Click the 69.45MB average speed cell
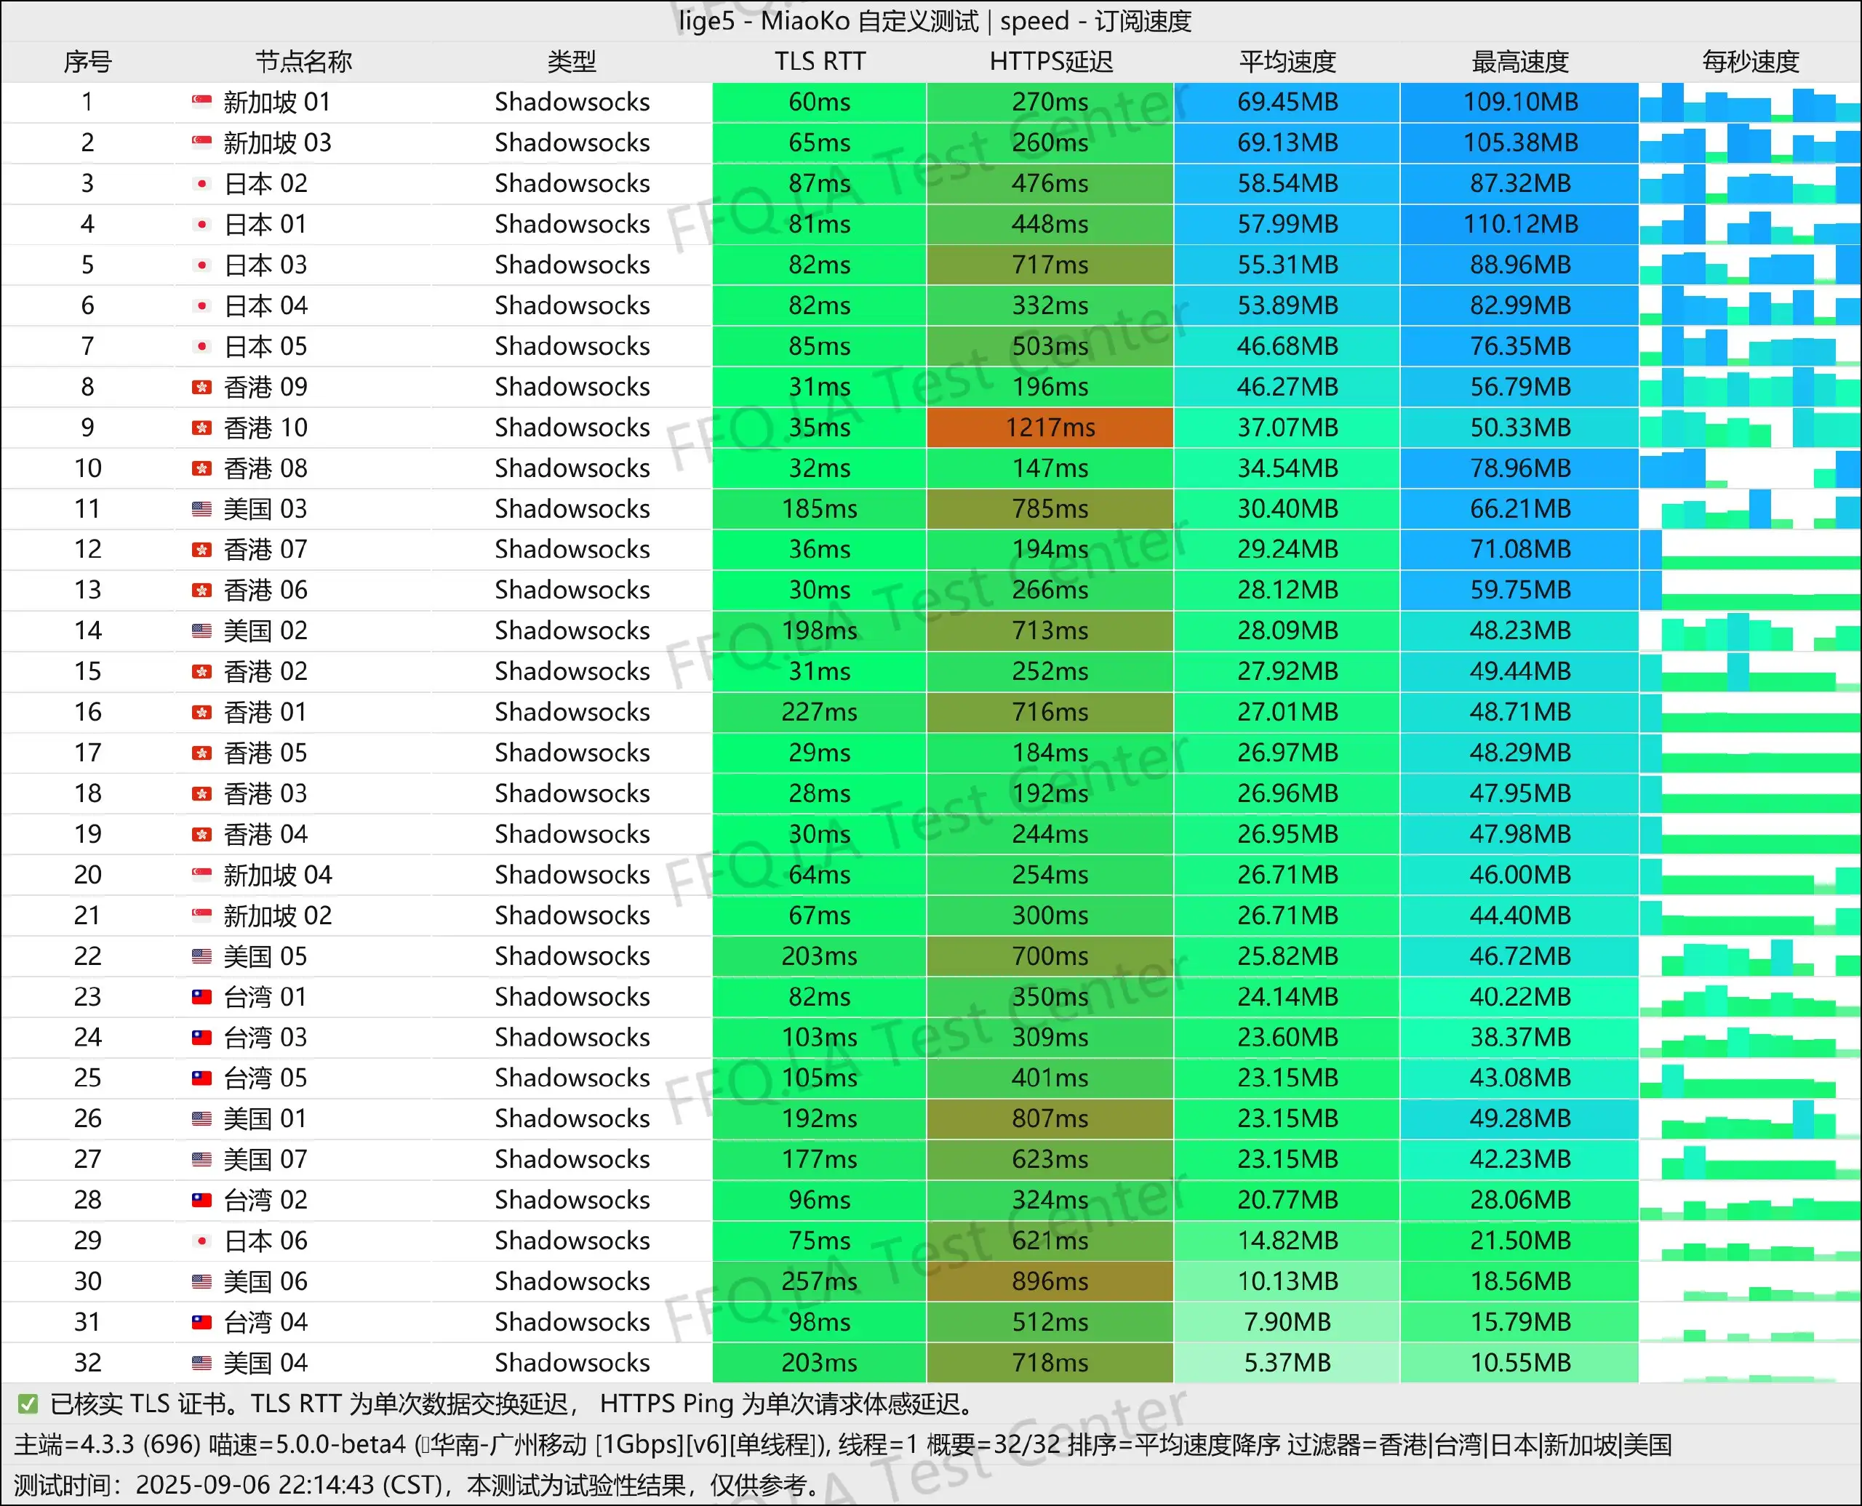 1287,102
